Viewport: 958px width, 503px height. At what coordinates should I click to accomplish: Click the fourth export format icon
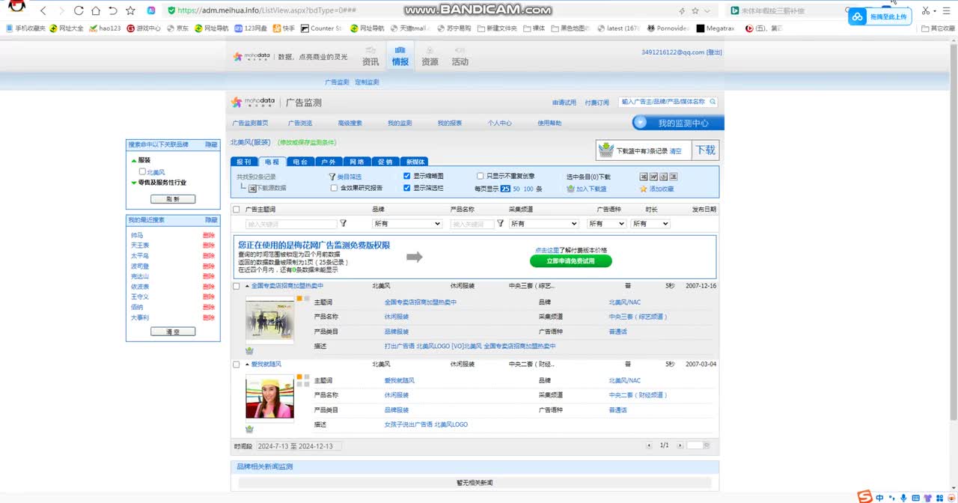pyautogui.click(x=673, y=177)
